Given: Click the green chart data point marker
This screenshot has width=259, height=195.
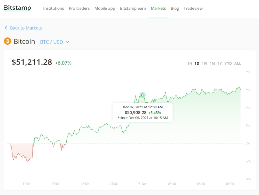Looking at the screenshot, I should 143,95.
